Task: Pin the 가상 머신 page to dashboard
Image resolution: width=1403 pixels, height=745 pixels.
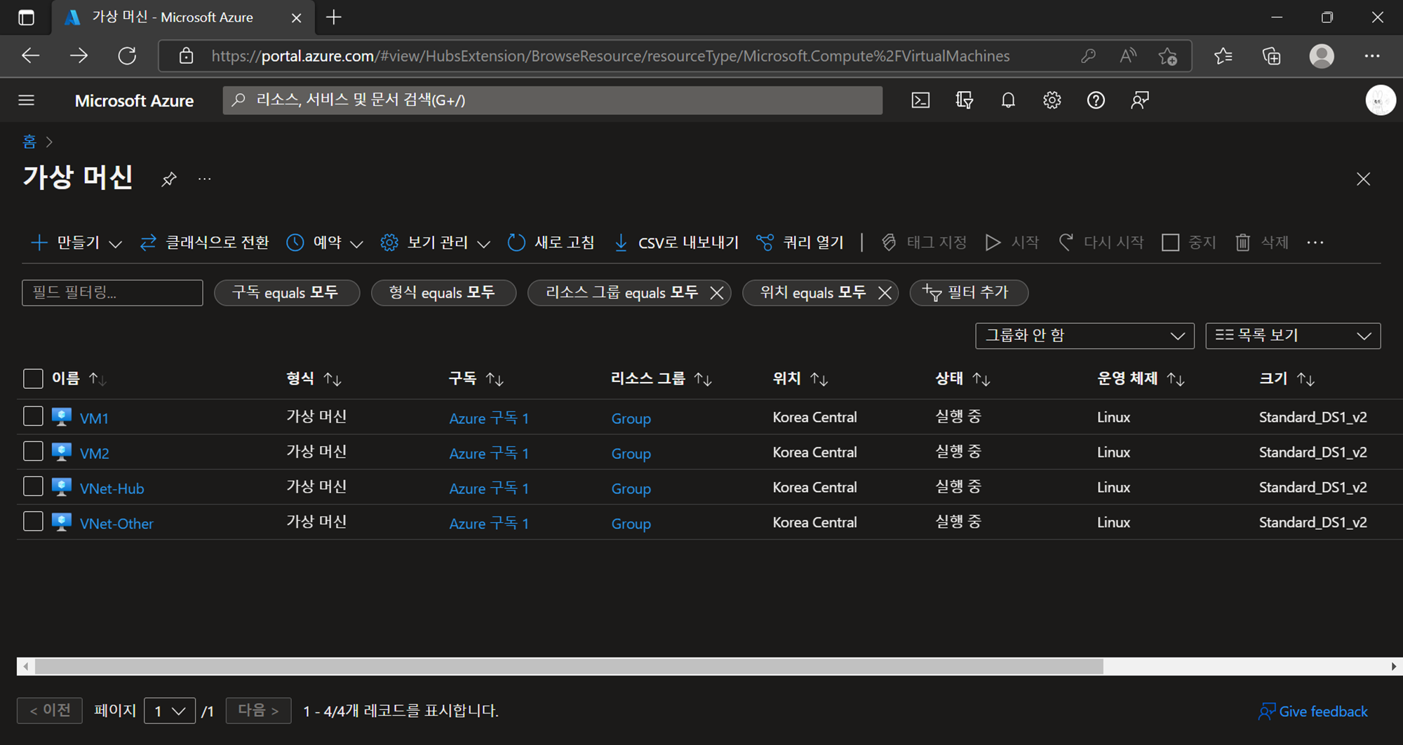Action: tap(168, 179)
